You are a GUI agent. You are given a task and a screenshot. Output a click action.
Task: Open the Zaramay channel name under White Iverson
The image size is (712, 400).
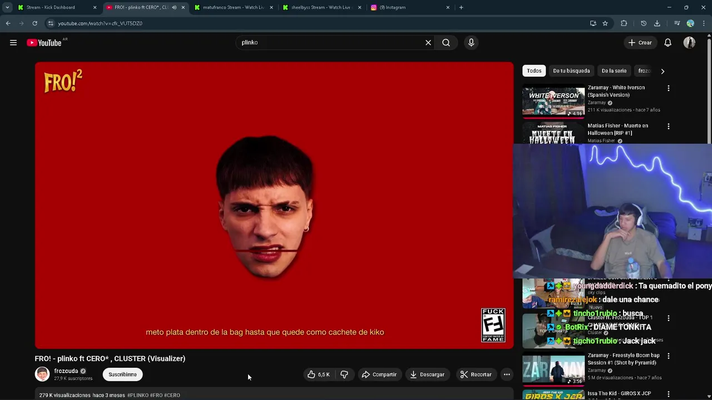click(x=597, y=103)
